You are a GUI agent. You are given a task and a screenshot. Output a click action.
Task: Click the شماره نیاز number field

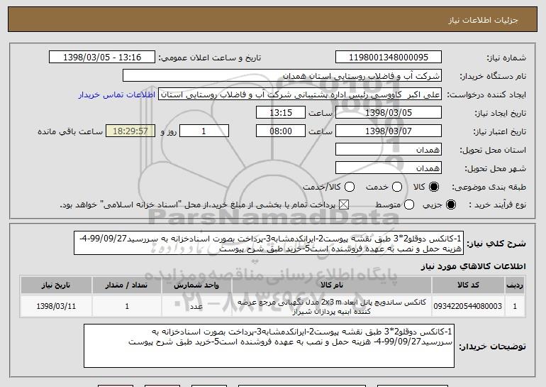[x=389, y=58]
